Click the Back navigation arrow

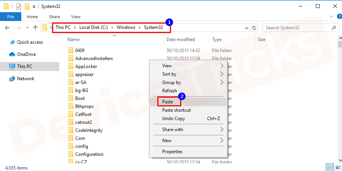[7, 28]
